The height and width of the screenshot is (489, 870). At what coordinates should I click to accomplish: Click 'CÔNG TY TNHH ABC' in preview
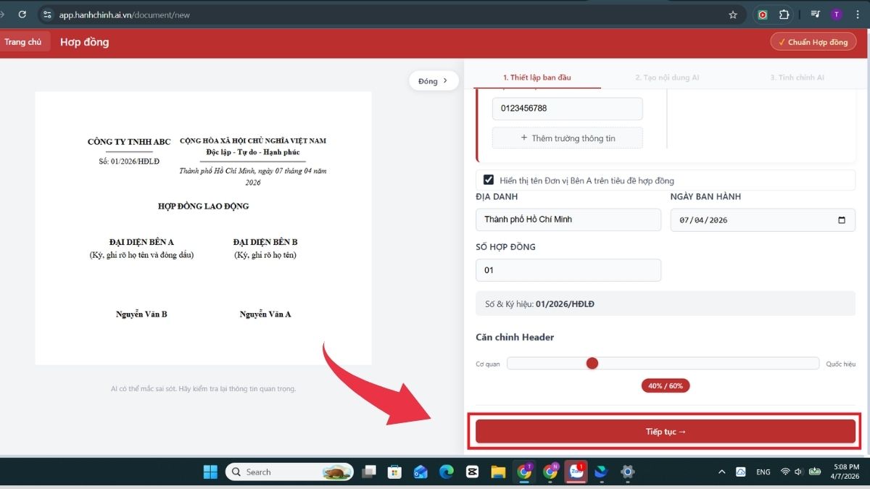129,142
